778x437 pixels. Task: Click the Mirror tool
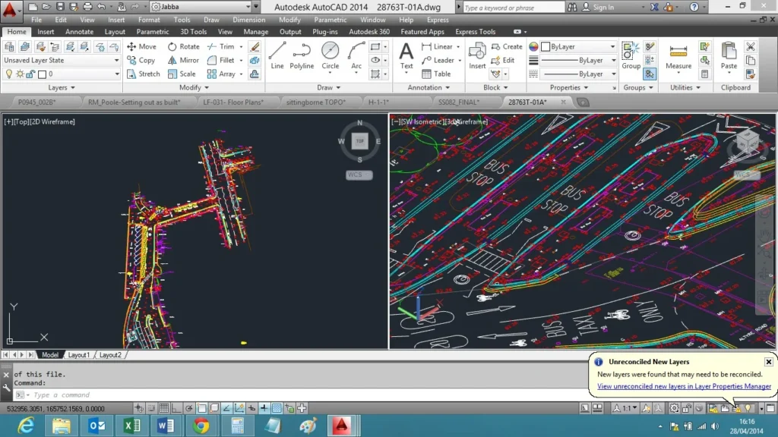click(183, 60)
